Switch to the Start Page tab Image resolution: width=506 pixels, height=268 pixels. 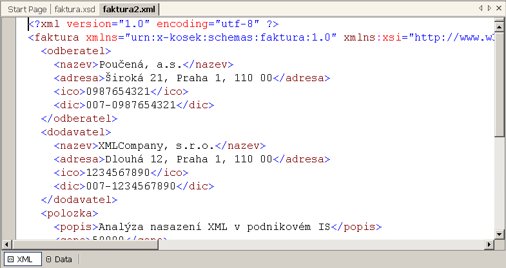pos(28,10)
